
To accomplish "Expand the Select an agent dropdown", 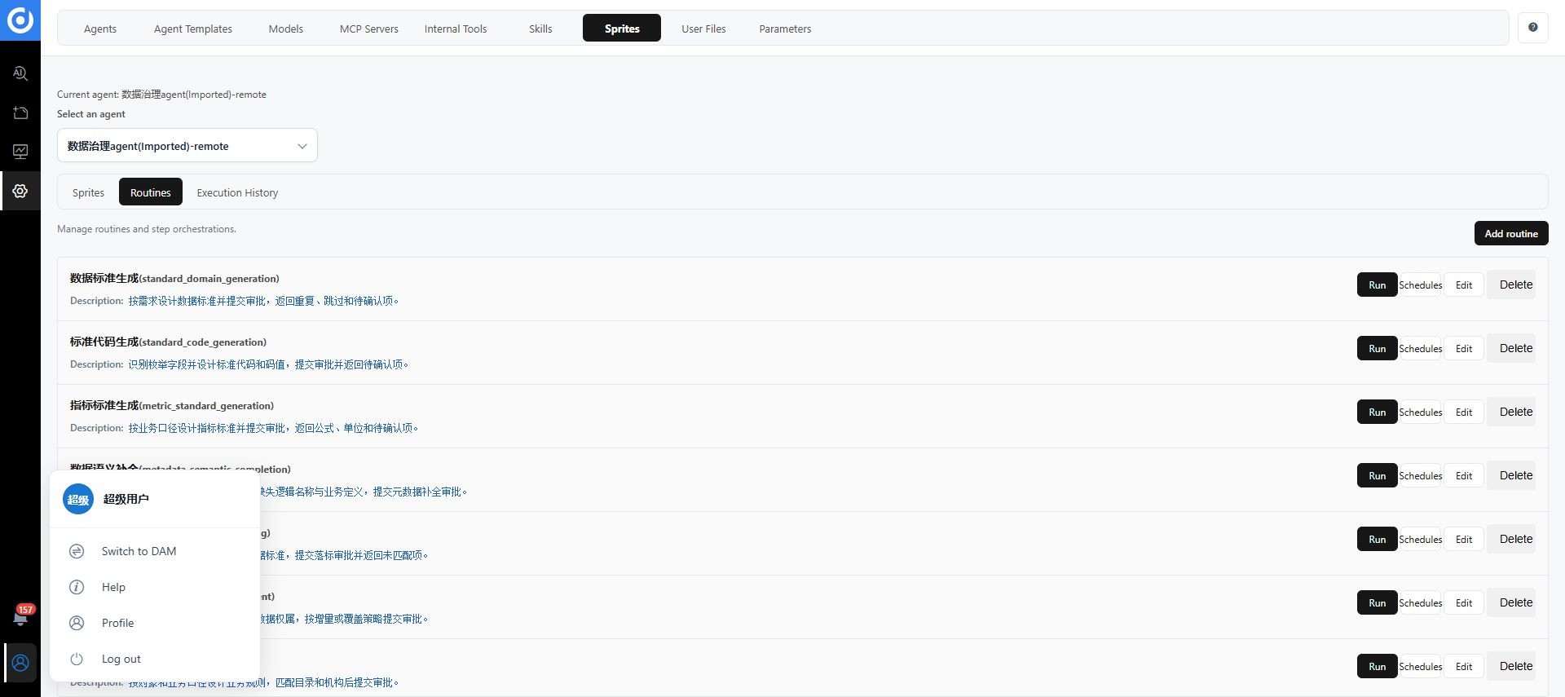I will tap(187, 146).
